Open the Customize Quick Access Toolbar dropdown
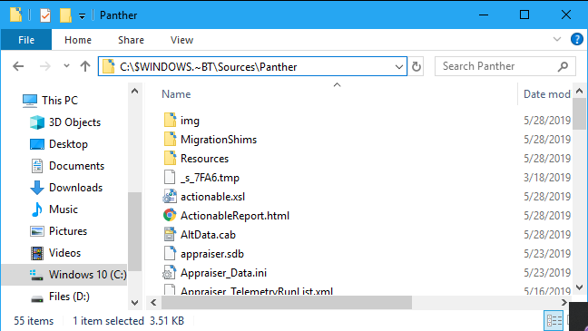The width and height of the screenshot is (588, 331). pyautogui.click(x=83, y=16)
